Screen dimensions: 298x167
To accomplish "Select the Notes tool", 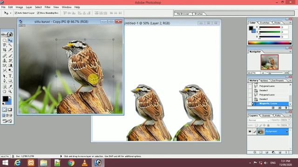I will pyautogui.click(x=5, y=87).
